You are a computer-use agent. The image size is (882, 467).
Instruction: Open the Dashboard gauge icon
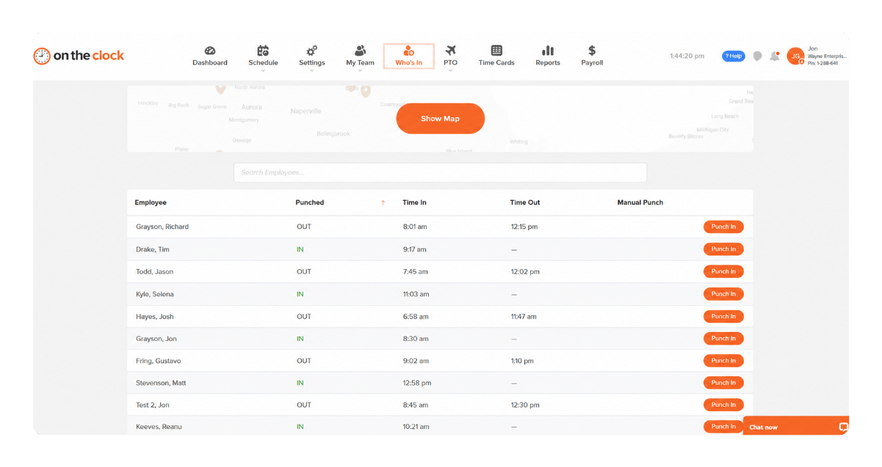(x=210, y=51)
